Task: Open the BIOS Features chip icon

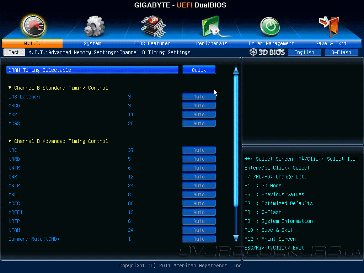Action: (153, 26)
